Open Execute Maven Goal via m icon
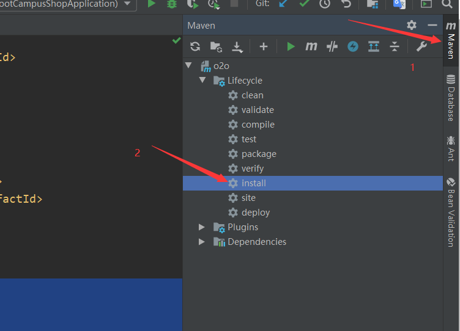 pyautogui.click(x=311, y=46)
